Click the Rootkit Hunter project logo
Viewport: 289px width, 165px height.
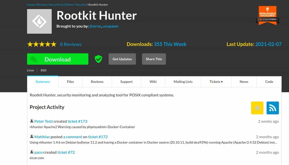pyautogui.click(x=39, y=22)
